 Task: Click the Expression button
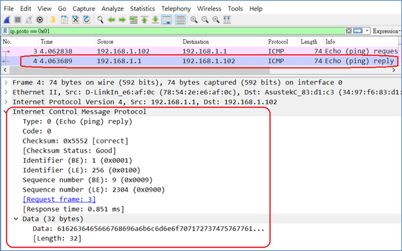(x=386, y=31)
